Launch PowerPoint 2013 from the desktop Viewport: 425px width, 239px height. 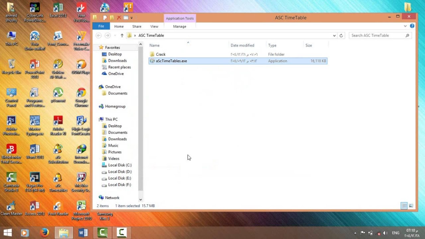35,69
